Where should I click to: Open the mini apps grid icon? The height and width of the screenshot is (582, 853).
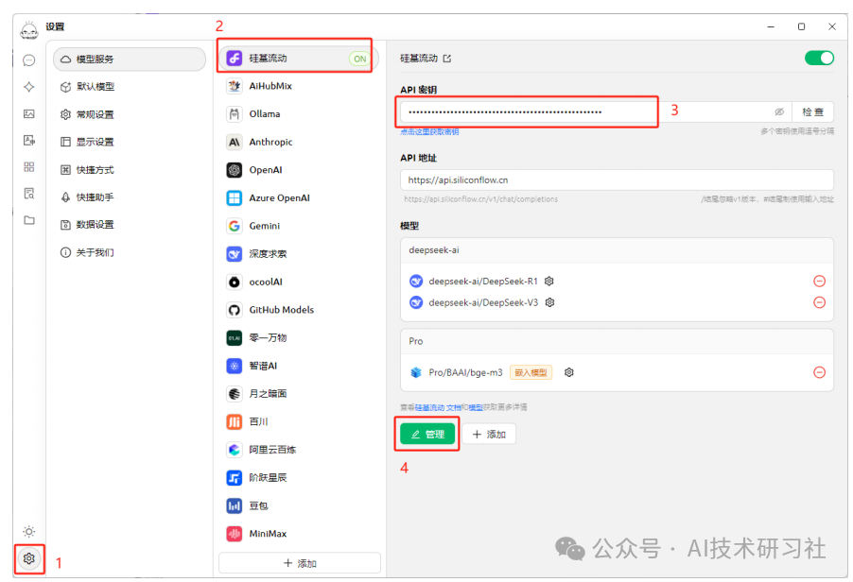pyautogui.click(x=28, y=167)
